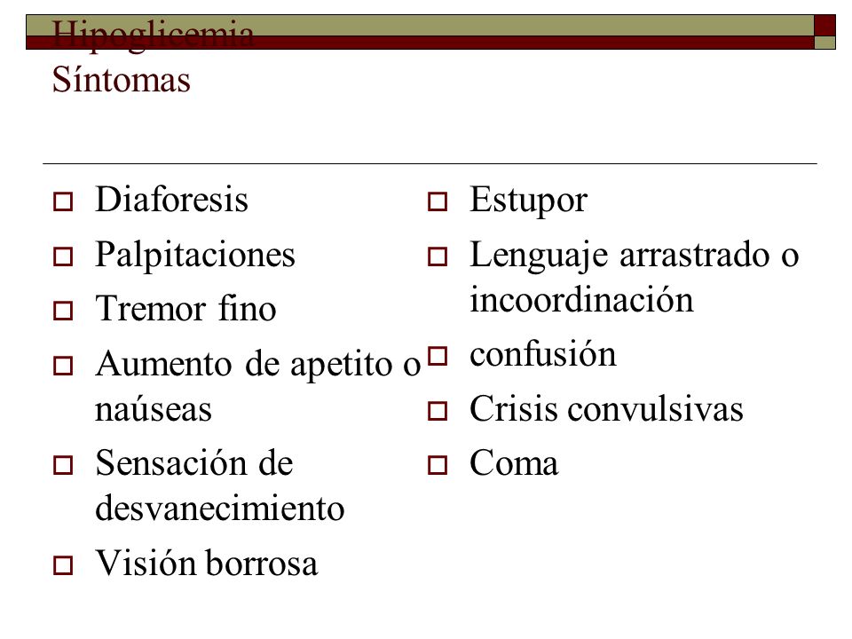Click the bullet beside Coma
Image resolution: width=852 pixels, height=639 pixels.
tap(438, 465)
